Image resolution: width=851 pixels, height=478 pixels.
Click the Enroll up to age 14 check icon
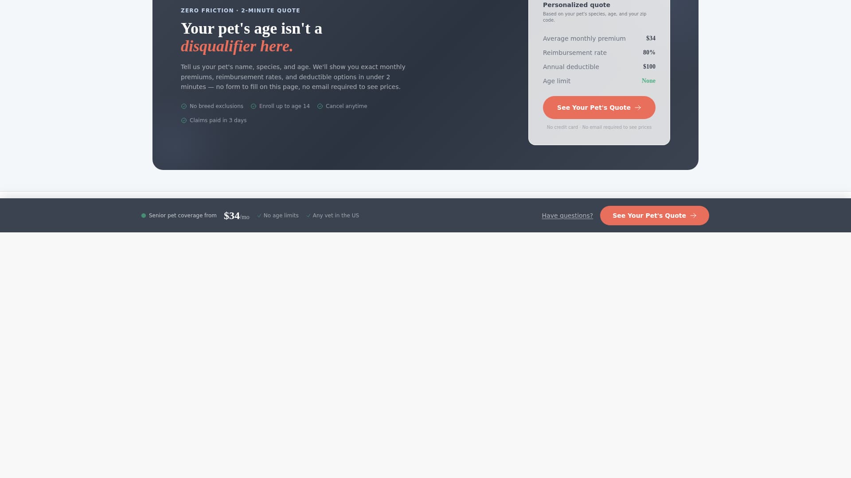[254, 106]
